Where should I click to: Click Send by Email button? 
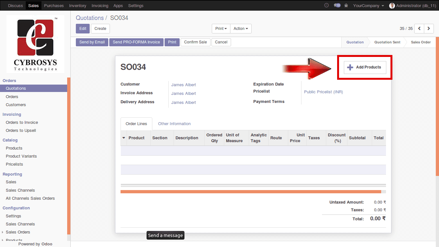(92, 42)
